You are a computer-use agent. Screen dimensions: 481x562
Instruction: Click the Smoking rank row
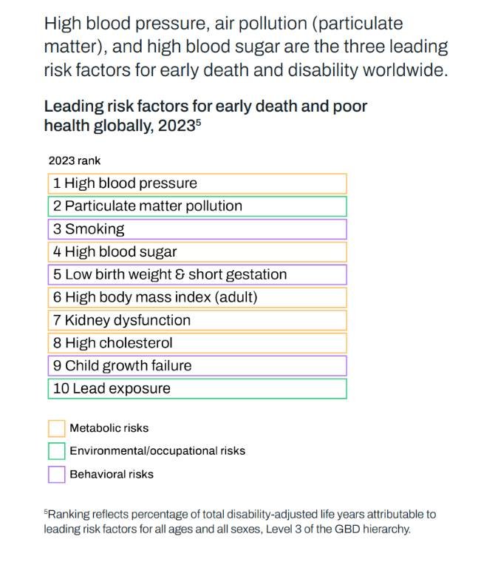197,229
